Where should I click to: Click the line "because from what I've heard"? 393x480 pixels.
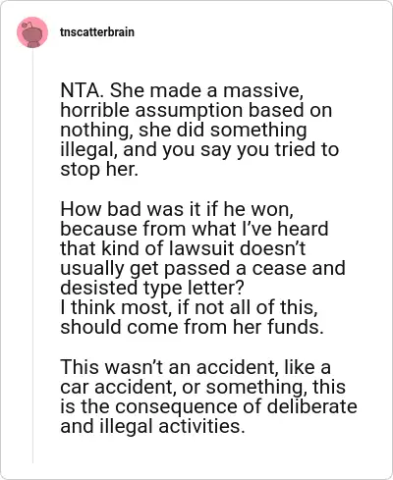(x=195, y=229)
